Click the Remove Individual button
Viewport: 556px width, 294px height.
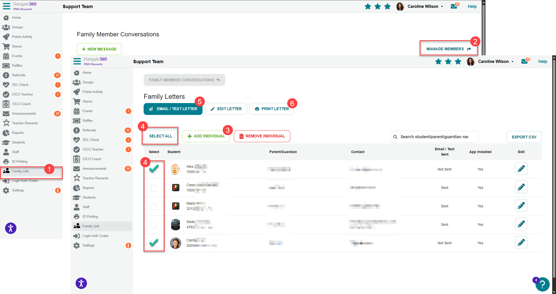[x=262, y=136]
